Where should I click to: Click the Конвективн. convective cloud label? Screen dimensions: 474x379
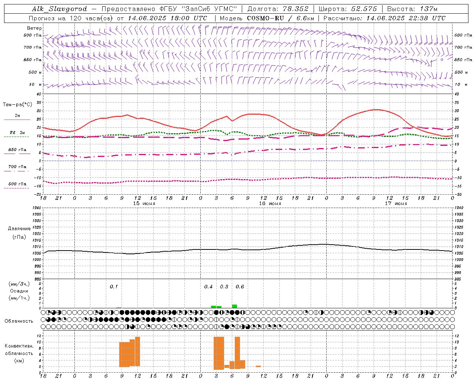19,346
